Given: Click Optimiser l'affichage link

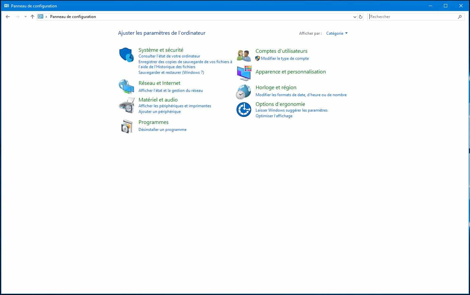Looking at the screenshot, I should [x=274, y=116].
